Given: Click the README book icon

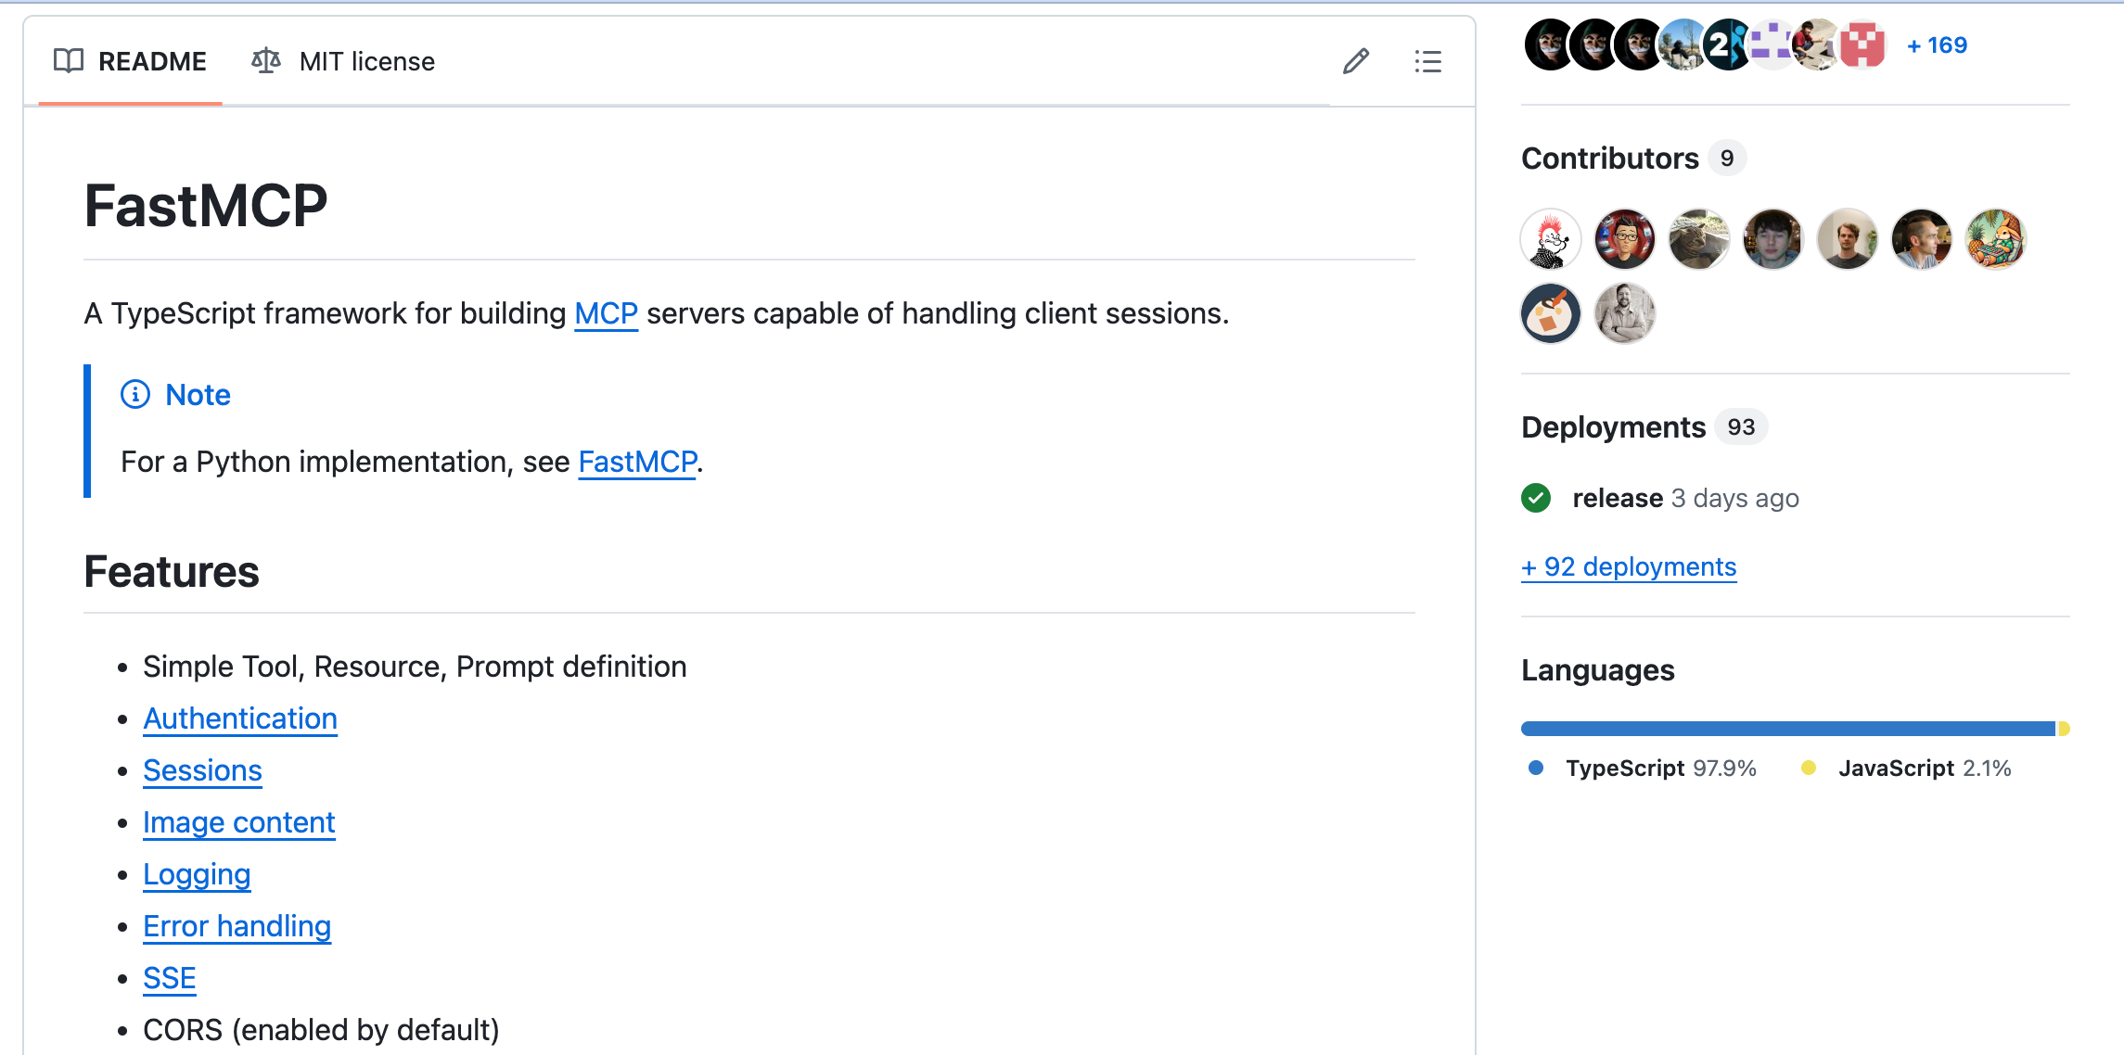Looking at the screenshot, I should (x=69, y=61).
